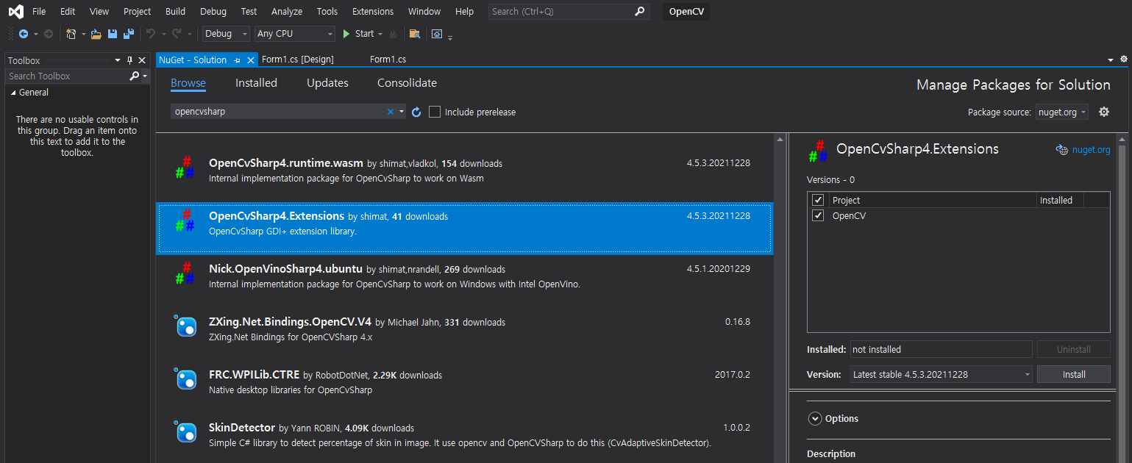The height and width of the screenshot is (463, 1132).
Task: Click the Undo arrow icon
Action: [150, 34]
